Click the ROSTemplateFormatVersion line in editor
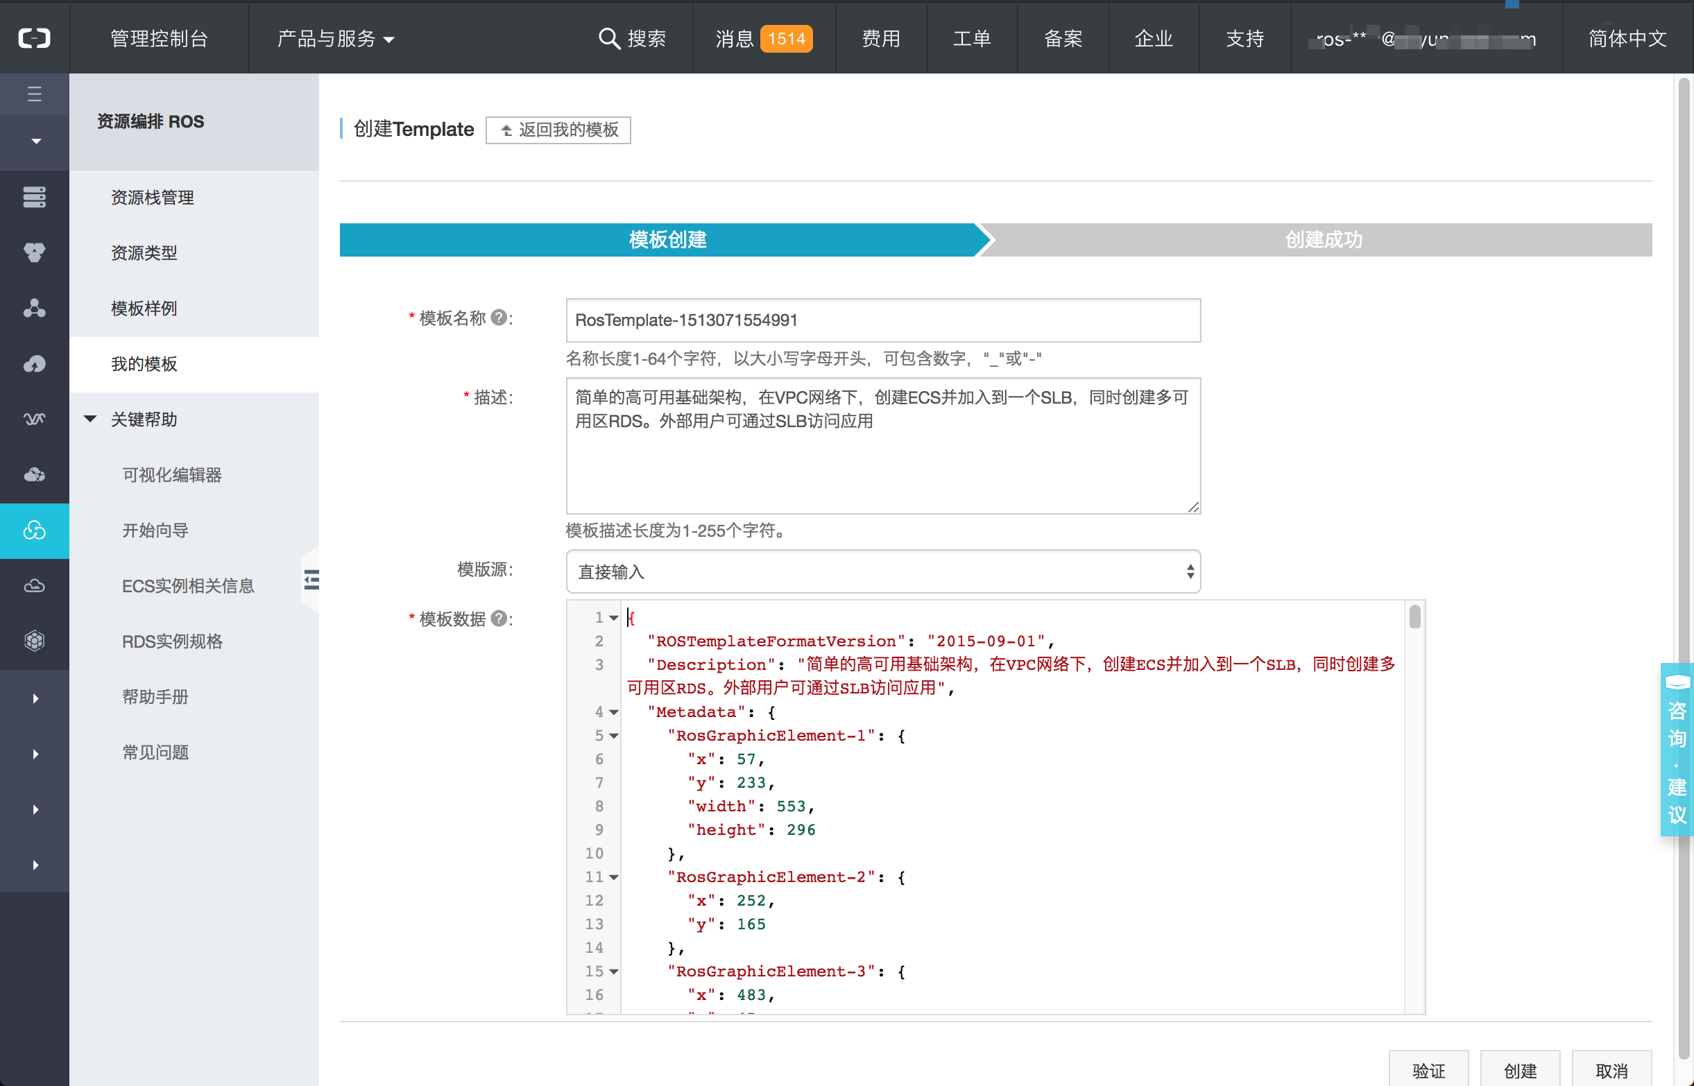Screen dimensions: 1694x1086 point(850,641)
